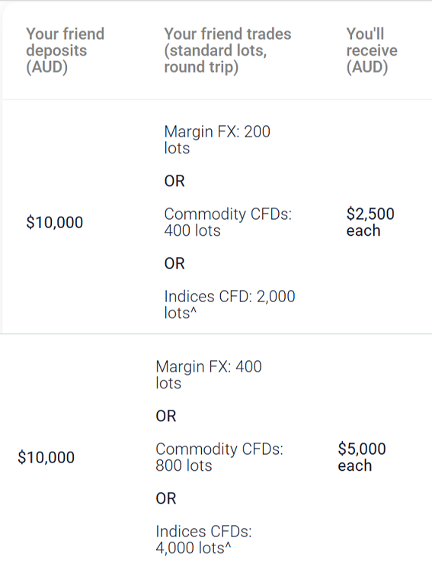This screenshot has width=432, height=570.
Task: Click first 'OR' below Margin FX 200 lots
Action: pyautogui.click(x=174, y=181)
